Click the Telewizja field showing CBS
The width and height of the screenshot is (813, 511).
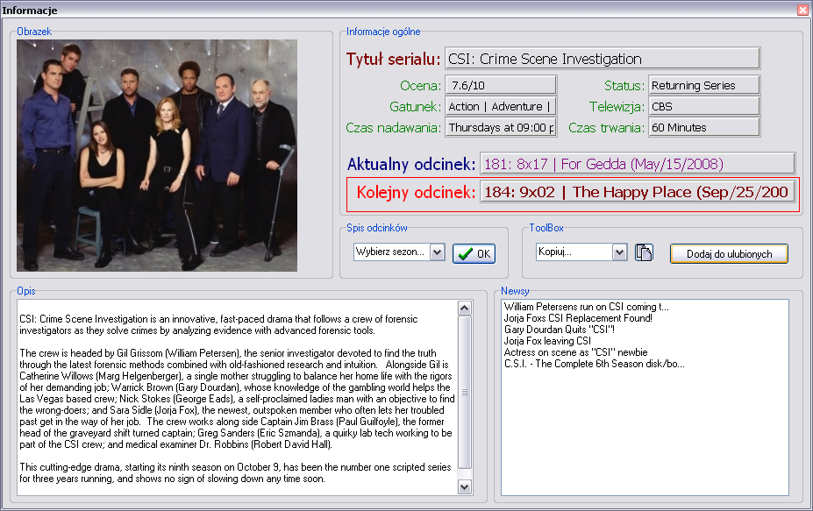[x=704, y=106]
